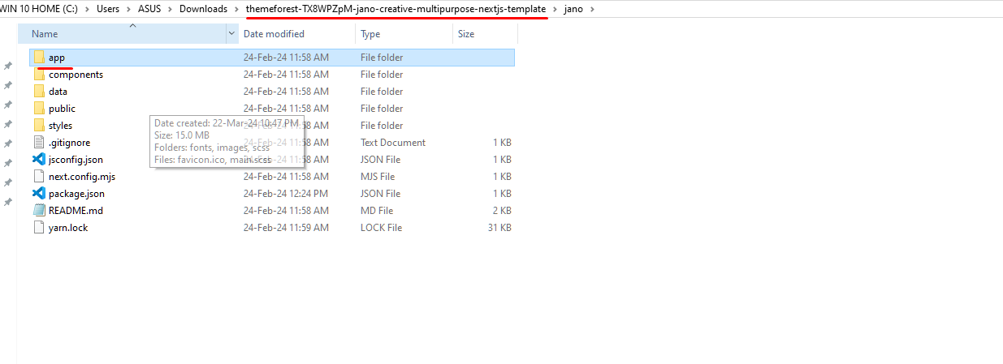The width and height of the screenshot is (1003, 364).
Task: Go to ASUS in the address bar
Action: tap(149, 9)
